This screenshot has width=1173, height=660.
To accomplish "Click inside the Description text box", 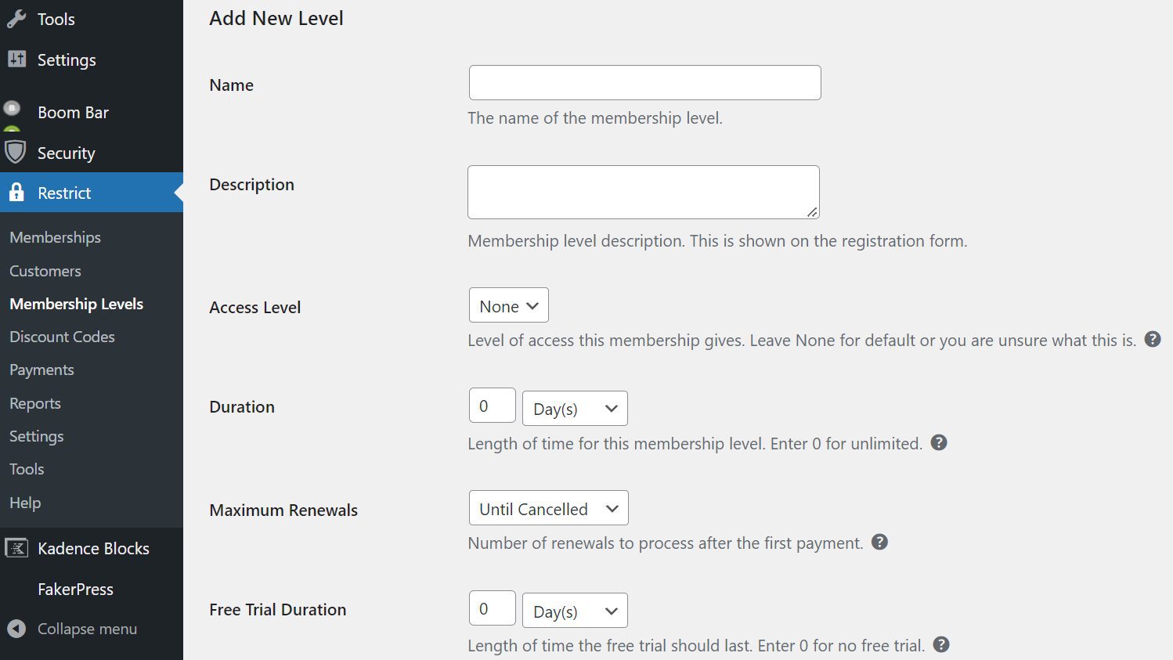I will click(x=642, y=191).
